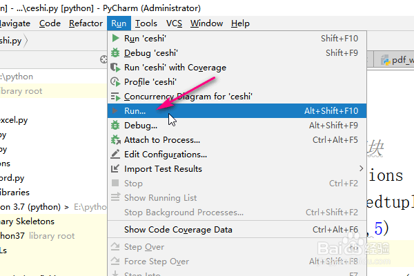Click the Edit Configurations pencil icon
The width and height of the screenshot is (414, 276).
tap(115, 155)
